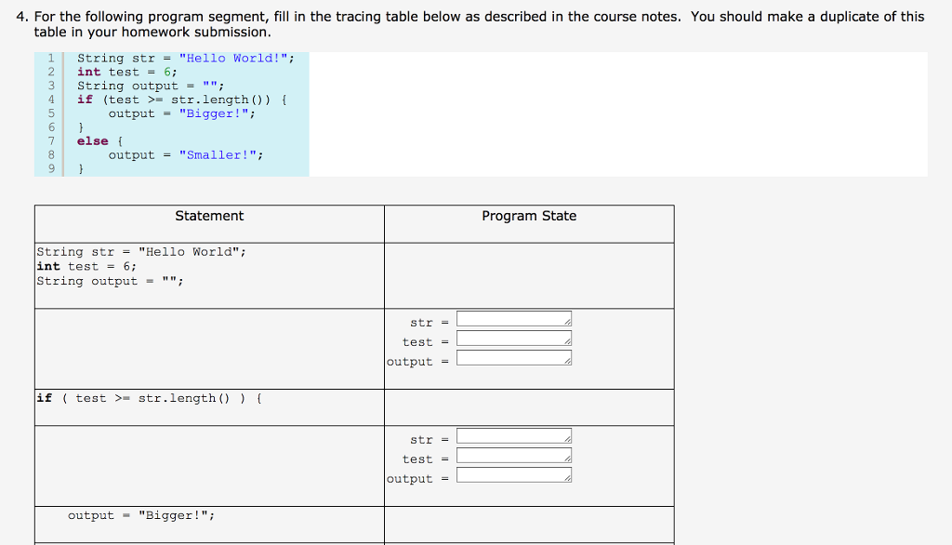Click the resize grip on the second output field
Image resolution: width=952 pixels, height=545 pixels.
[x=568, y=478]
